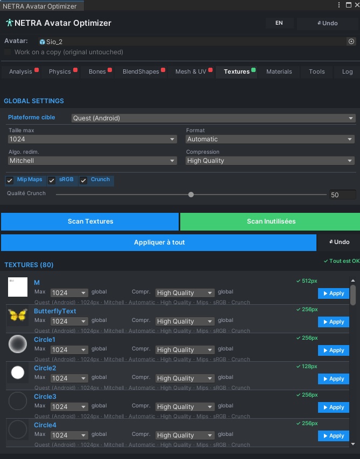Apply settings to texture M
This screenshot has width=360, height=459.
334,293
